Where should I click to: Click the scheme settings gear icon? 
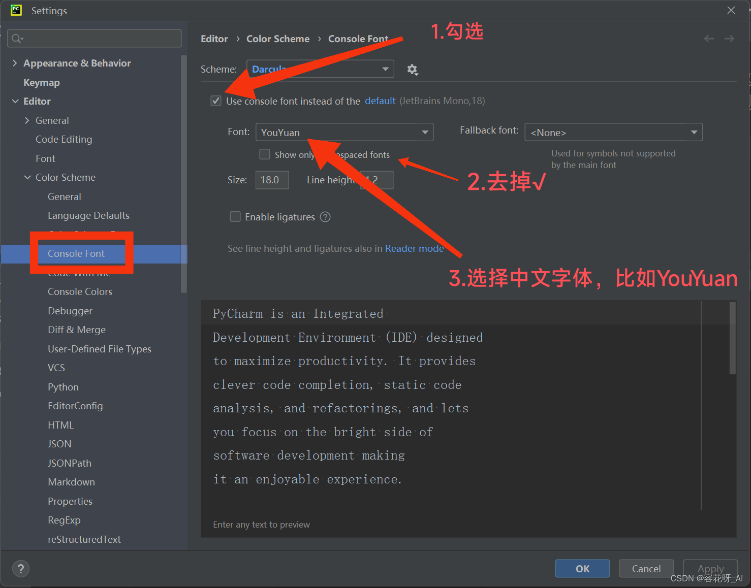[x=412, y=70]
